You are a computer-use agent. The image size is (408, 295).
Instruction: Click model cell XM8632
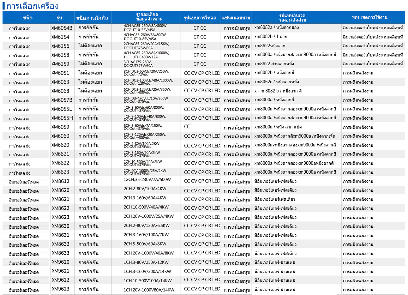tap(60, 244)
